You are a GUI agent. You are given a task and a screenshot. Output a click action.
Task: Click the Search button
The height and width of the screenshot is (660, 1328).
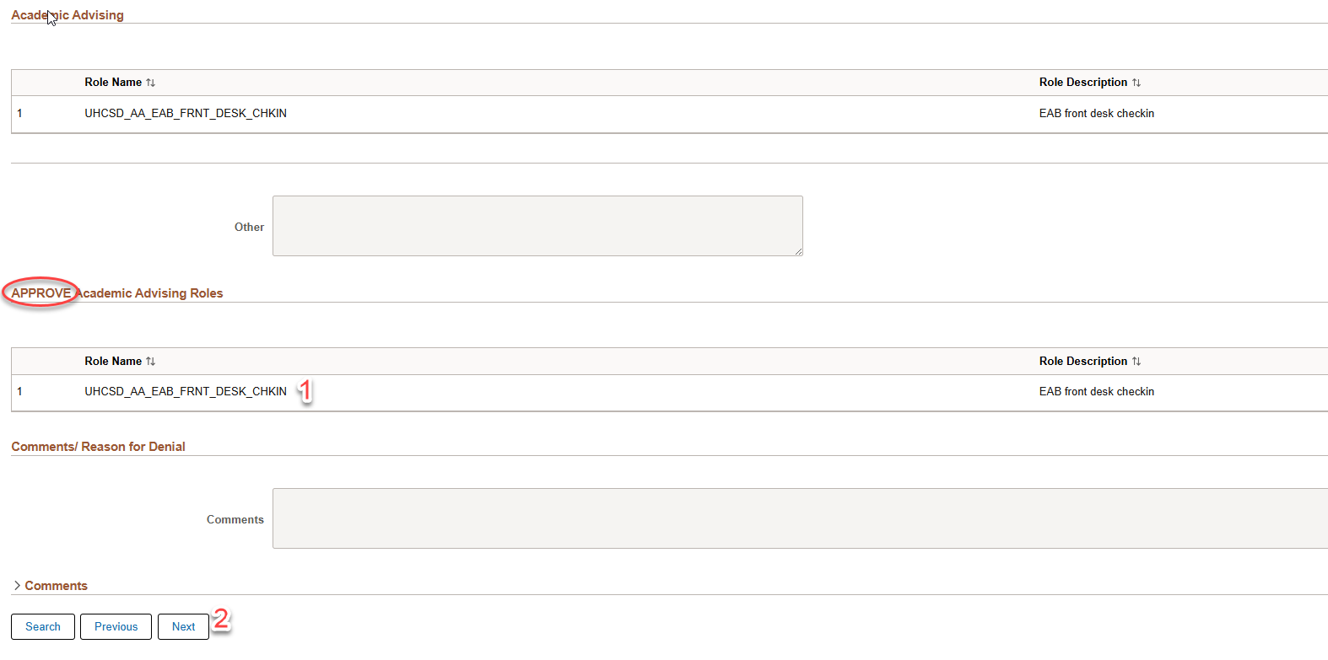pos(42,626)
